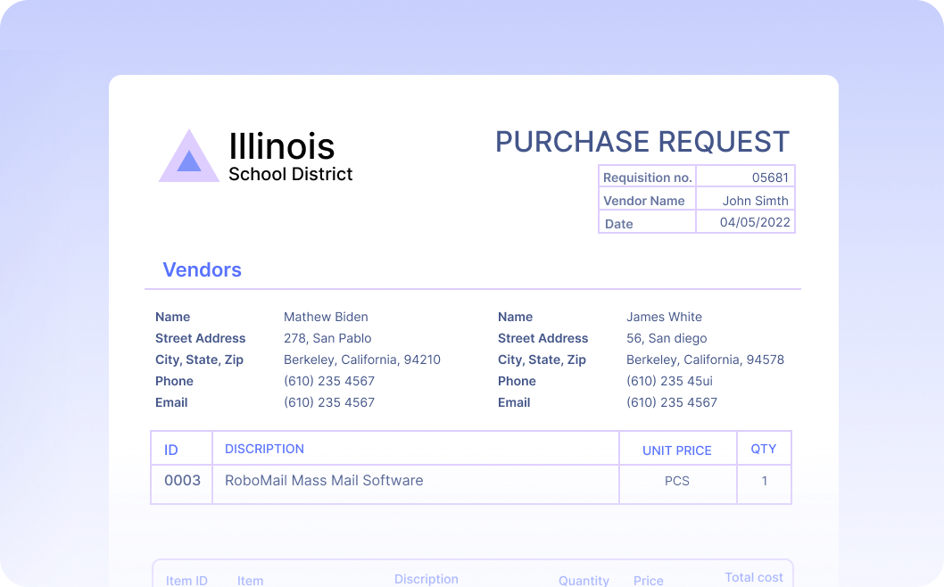Viewport: 944px width, 587px height.
Task: Click the DISCRIPTION column header
Action: [x=264, y=449]
